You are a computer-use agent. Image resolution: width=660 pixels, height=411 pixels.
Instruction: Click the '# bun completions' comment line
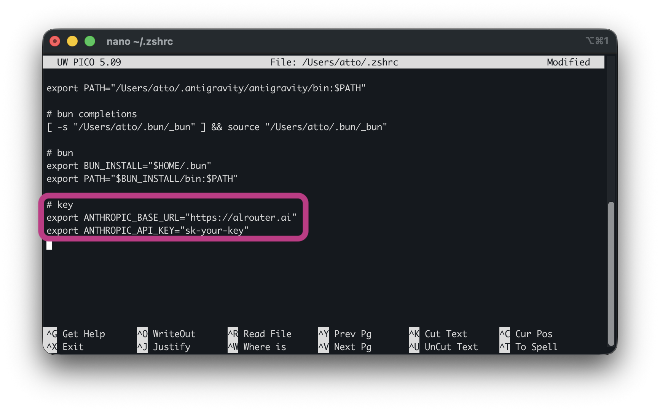(x=91, y=114)
